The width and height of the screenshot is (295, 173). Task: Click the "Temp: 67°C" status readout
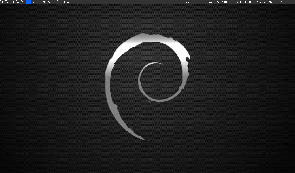[193, 2]
